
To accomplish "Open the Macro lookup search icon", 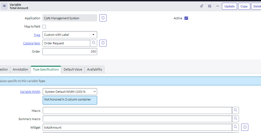I will (235, 110).
